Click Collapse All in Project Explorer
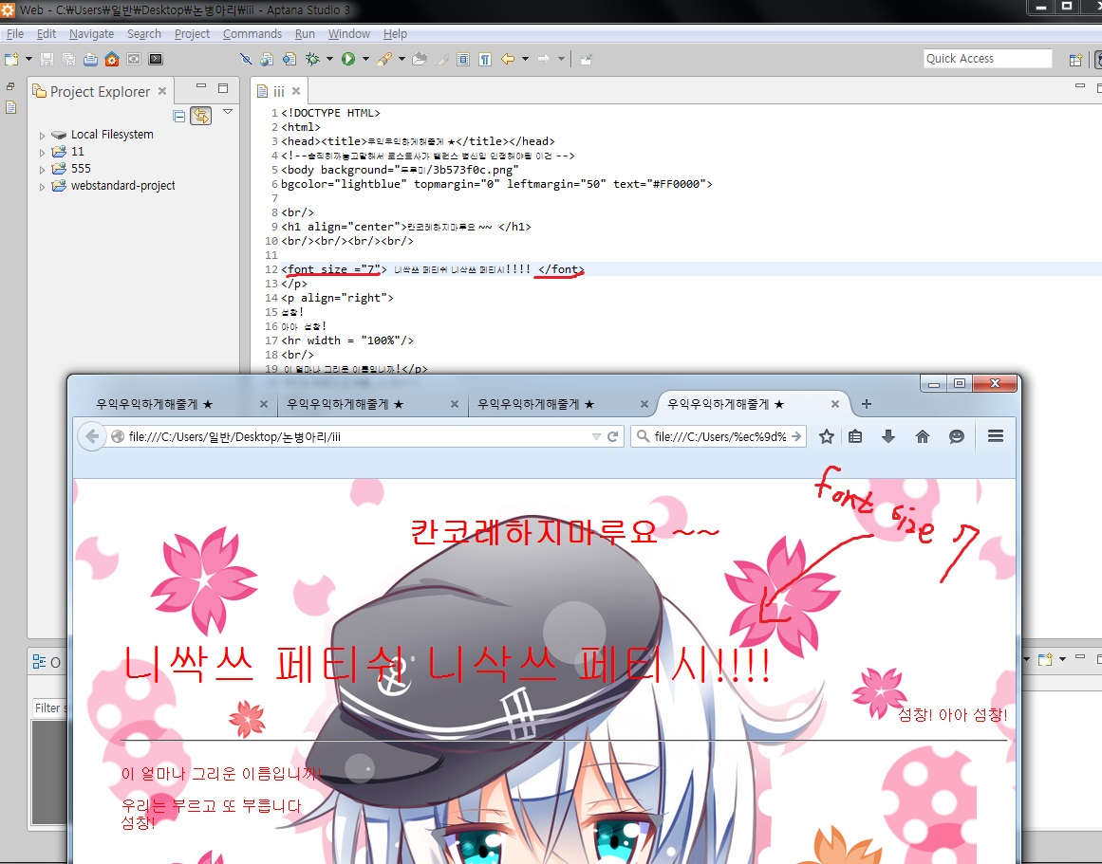 179,116
